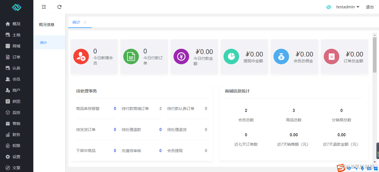Viewport: 379px width, 172px height.
Task: Click the blue money bag icon on 会员总佣金 card
Action: click(x=281, y=57)
